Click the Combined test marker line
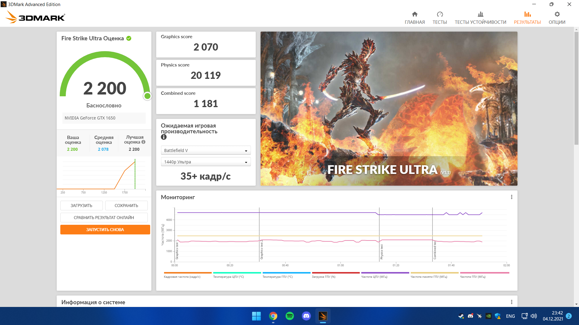 432,234
